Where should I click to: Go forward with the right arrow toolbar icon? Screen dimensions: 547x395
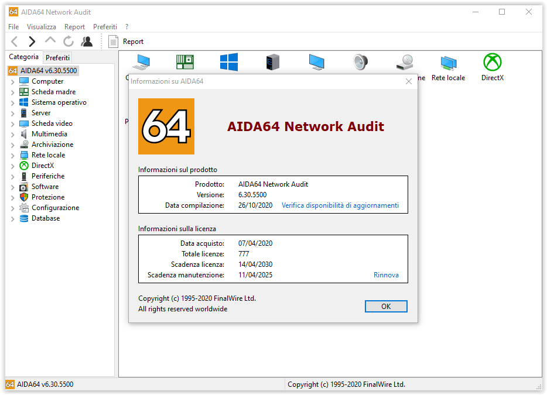pos(32,42)
